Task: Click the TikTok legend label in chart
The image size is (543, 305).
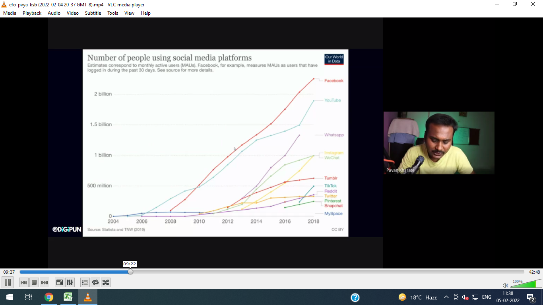Action: 331,186
